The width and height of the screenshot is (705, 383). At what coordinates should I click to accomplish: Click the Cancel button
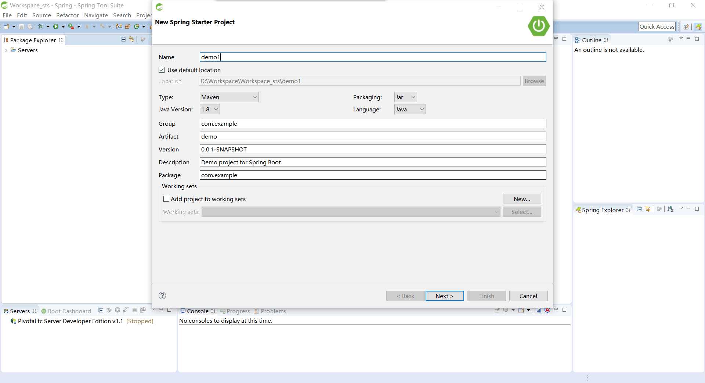coord(528,296)
